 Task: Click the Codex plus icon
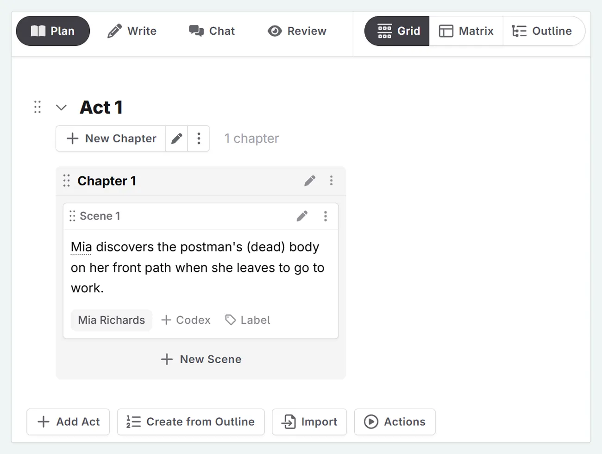(x=167, y=320)
